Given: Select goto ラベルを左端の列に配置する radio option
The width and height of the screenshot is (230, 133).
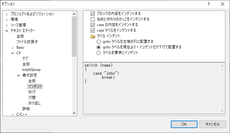Looking at the screenshot, I should 99,42.
